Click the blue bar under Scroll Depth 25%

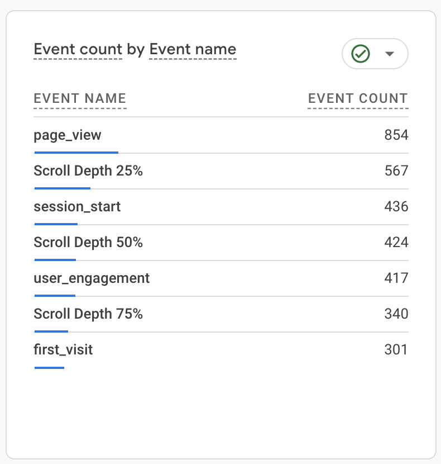click(x=62, y=188)
